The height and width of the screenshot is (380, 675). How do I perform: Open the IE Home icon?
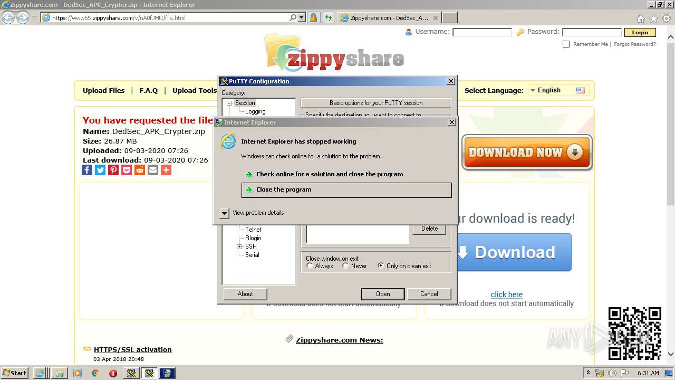(x=640, y=18)
